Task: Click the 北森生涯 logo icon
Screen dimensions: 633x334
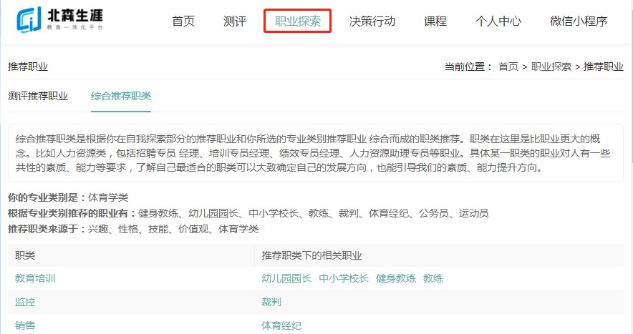Action: tap(32, 21)
